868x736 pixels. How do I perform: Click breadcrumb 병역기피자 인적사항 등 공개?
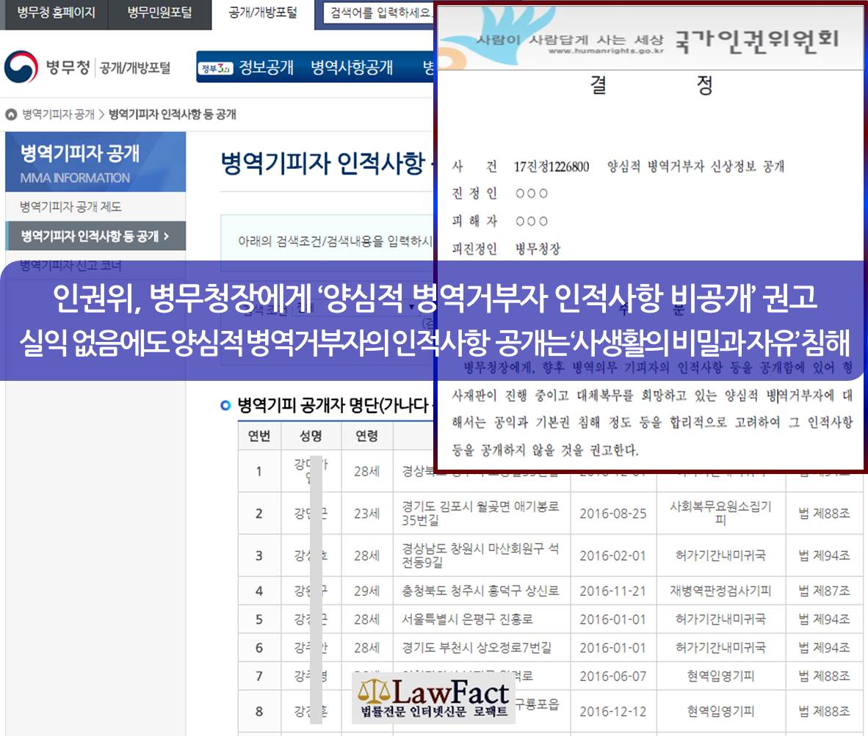click(x=172, y=114)
